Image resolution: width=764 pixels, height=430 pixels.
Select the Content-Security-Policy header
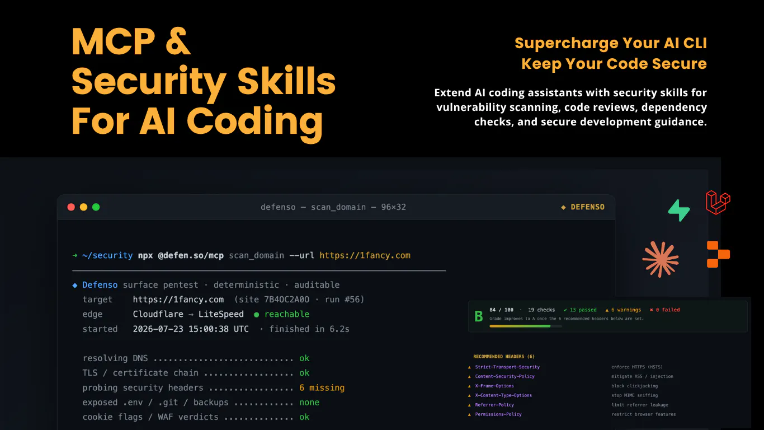[x=504, y=377]
